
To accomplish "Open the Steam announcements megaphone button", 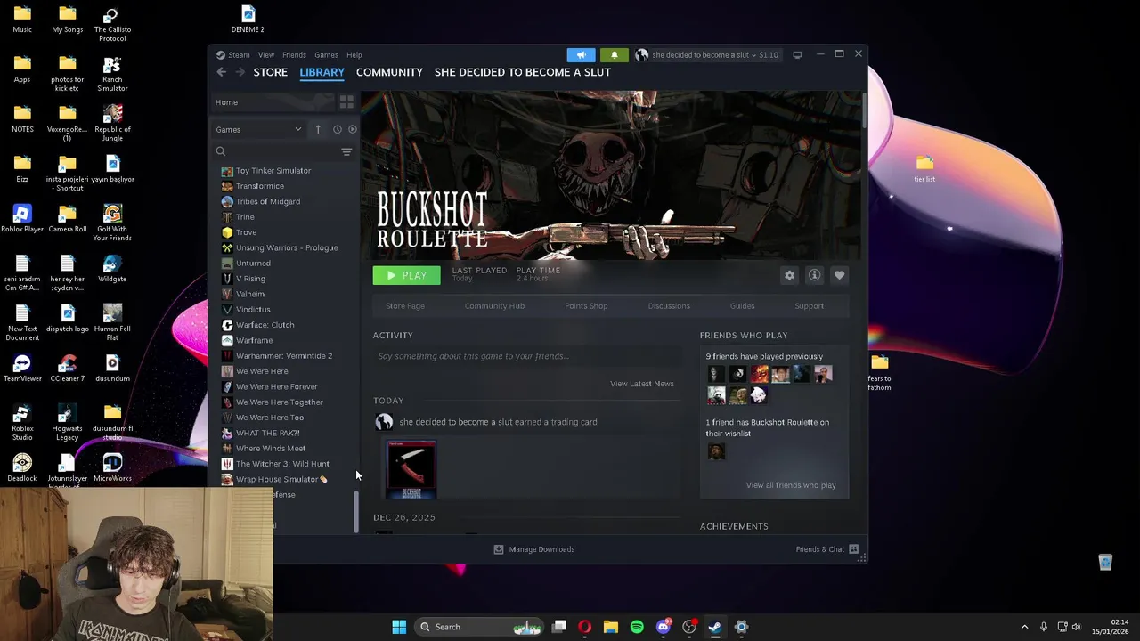I will [x=581, y=54].
